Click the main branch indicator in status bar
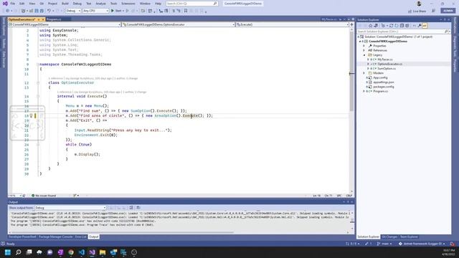This screenshot has height=258, width=459. [384, 244]
